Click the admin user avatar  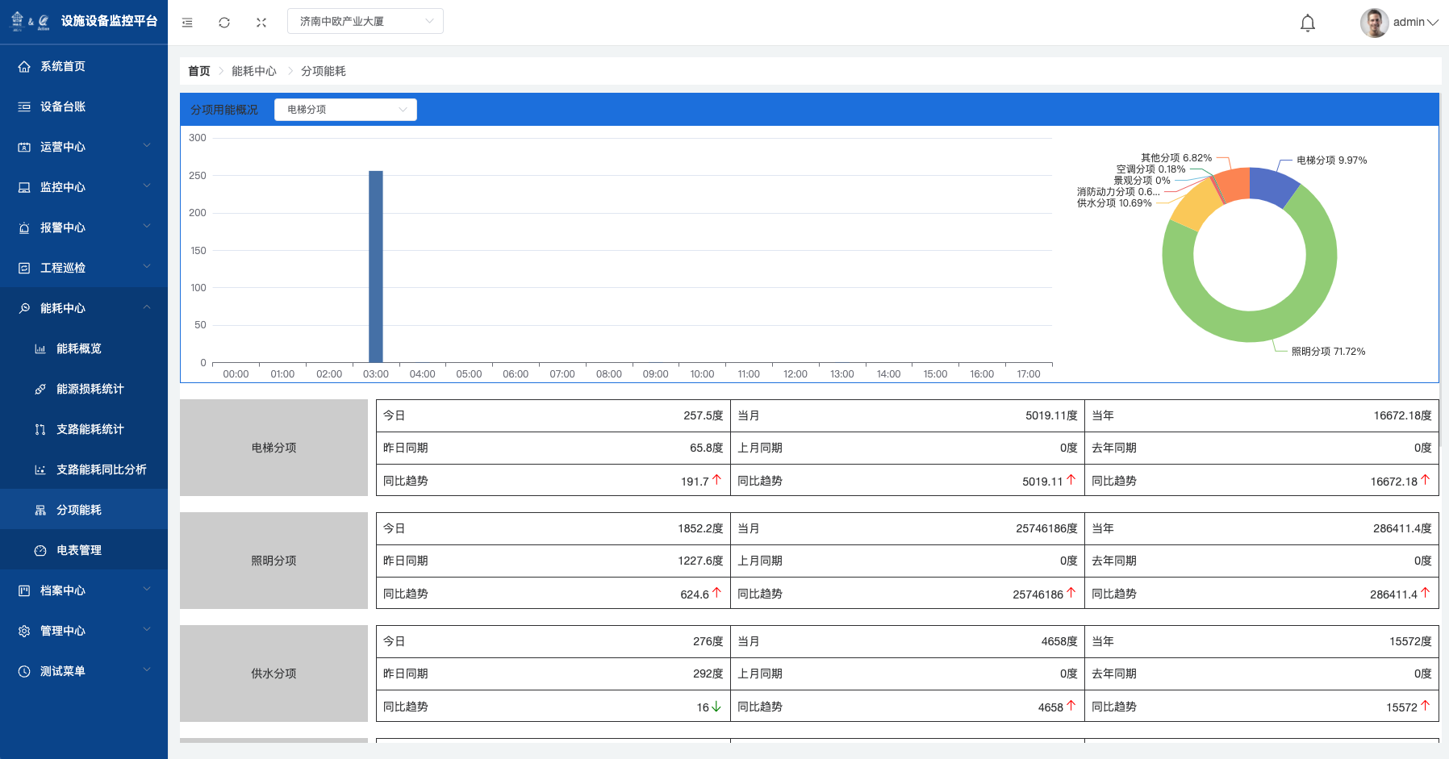1374,23
